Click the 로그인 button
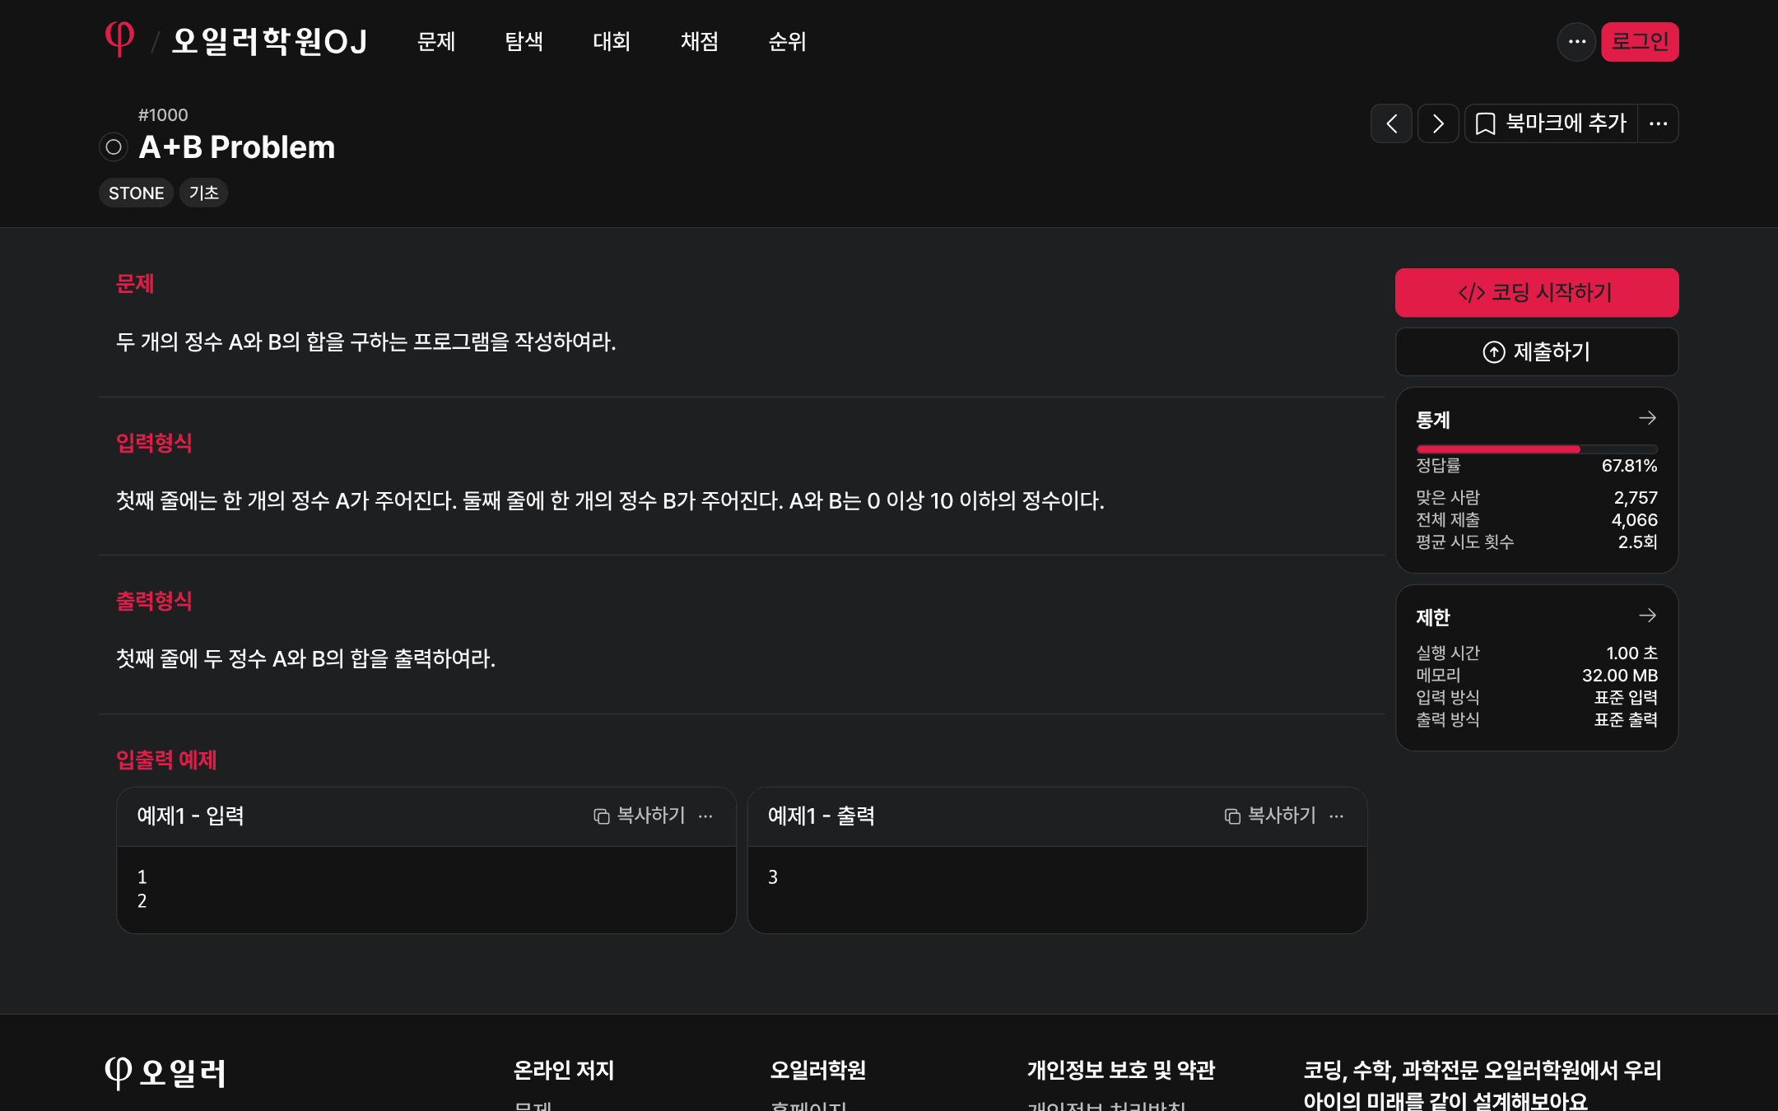Screen dimensions: 1778x1111 click(x=1640, y=41)
